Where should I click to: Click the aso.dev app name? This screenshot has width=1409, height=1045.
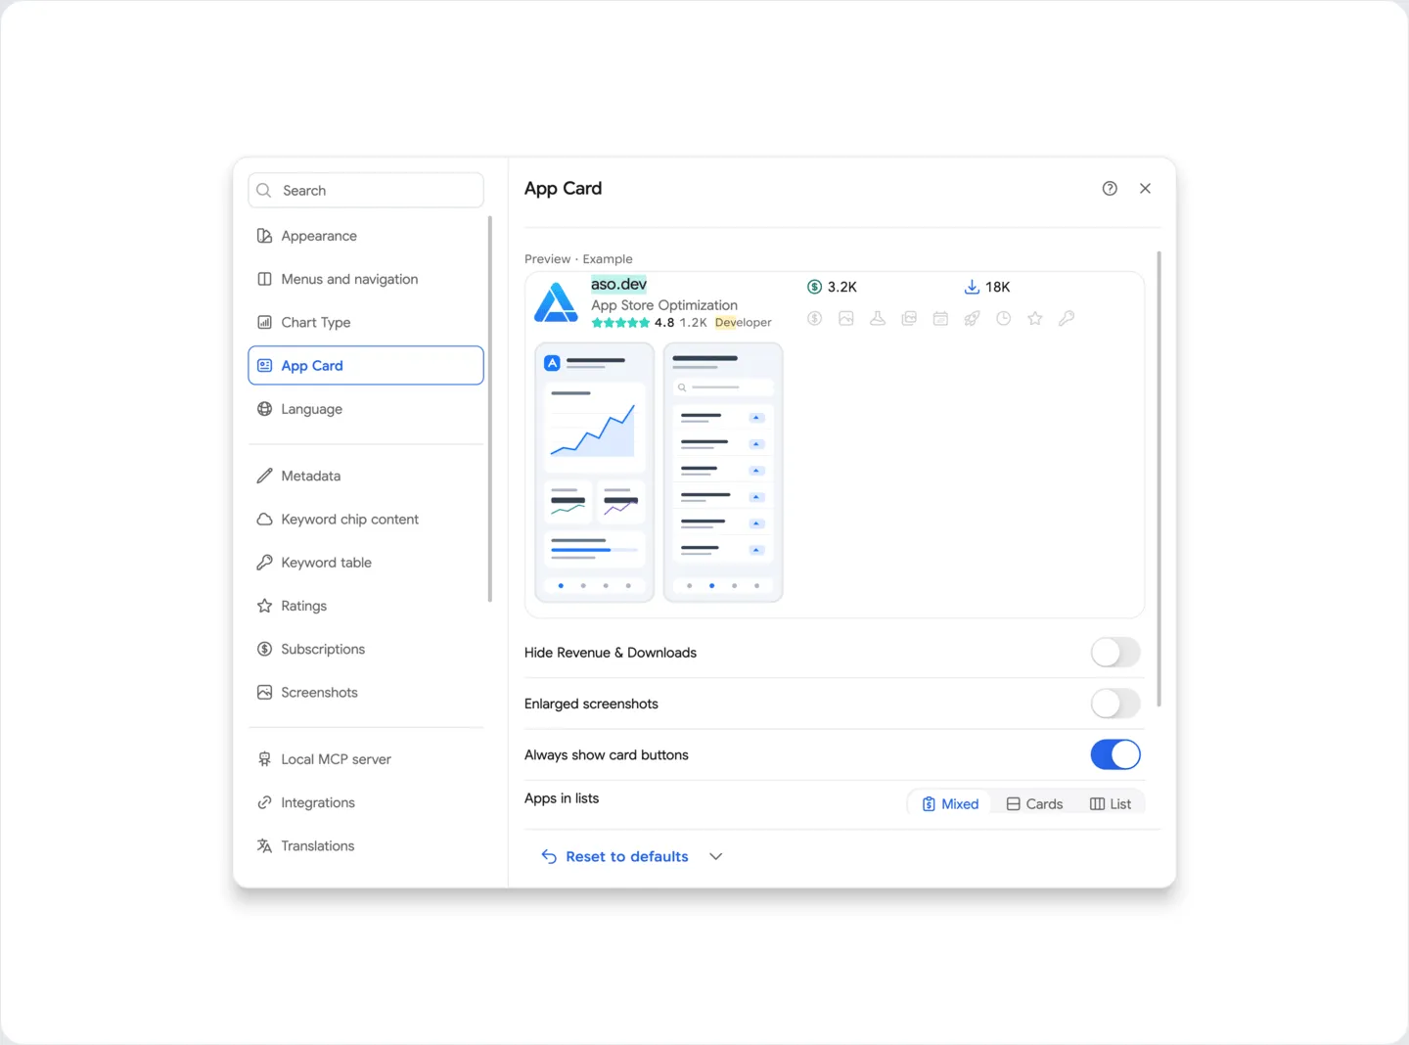pos(618,284)
